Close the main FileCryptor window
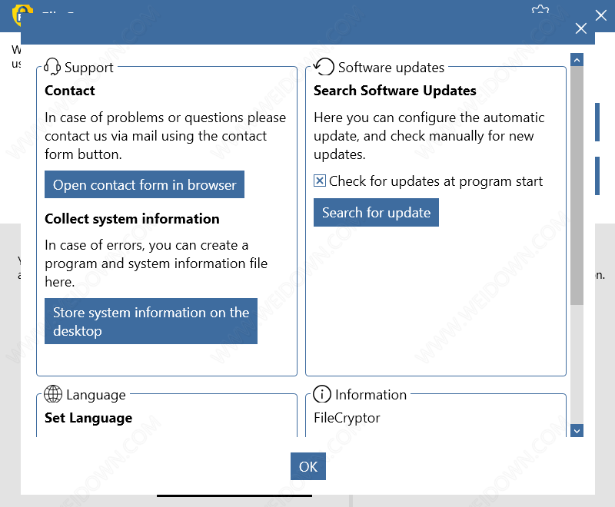615x507 pixels. coord(601,15)
